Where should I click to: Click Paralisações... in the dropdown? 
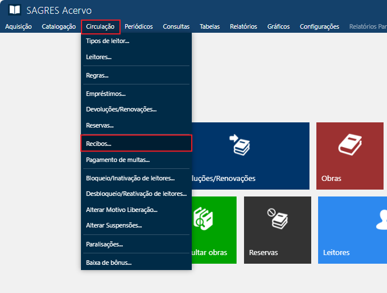pos(104,244)
